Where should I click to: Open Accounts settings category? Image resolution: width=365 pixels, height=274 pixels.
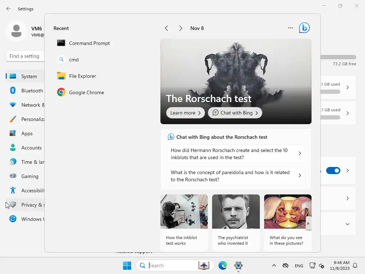(x=25, y=148)
